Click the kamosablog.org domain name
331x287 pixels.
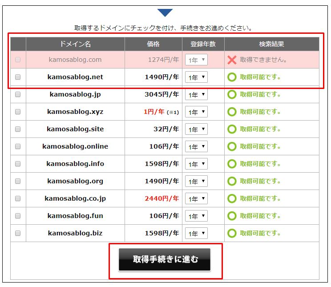point(75,181)
